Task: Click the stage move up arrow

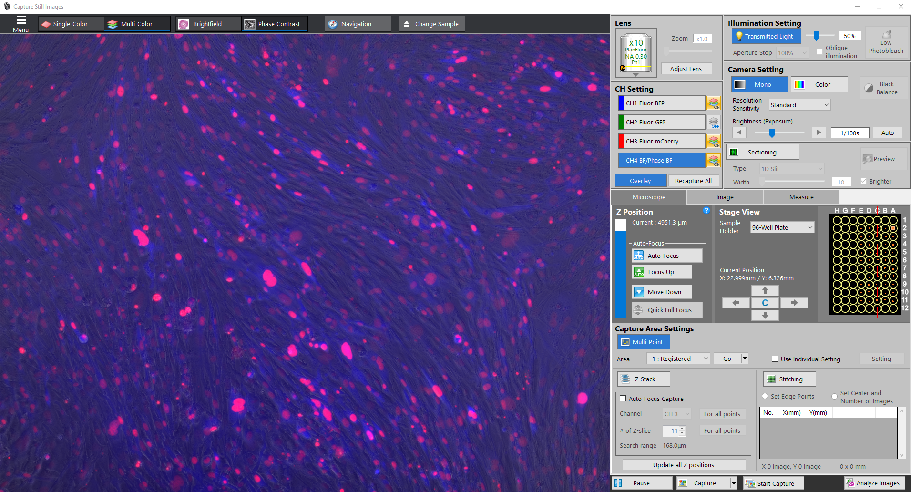Action: (765, 290)
